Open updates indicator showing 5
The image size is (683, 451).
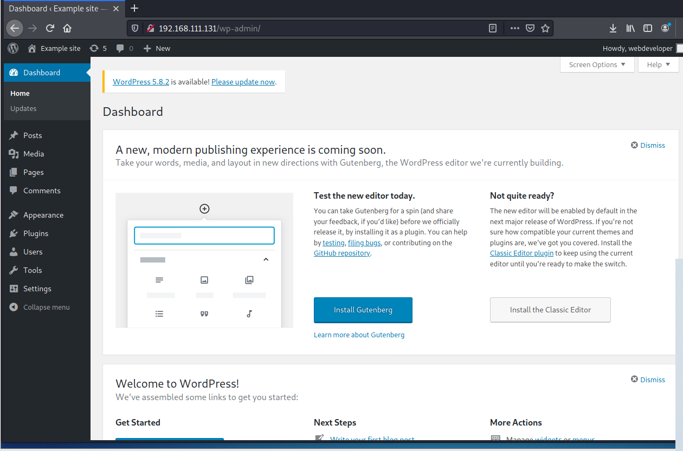(x=98, y=48)
